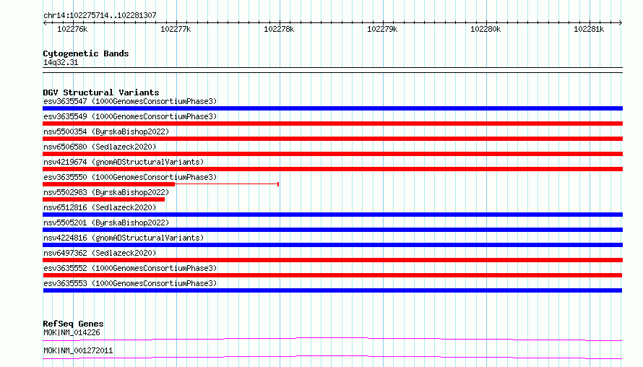Open gene label MOK|NM_001272011

pyautogui.click(x=78, y=350)
